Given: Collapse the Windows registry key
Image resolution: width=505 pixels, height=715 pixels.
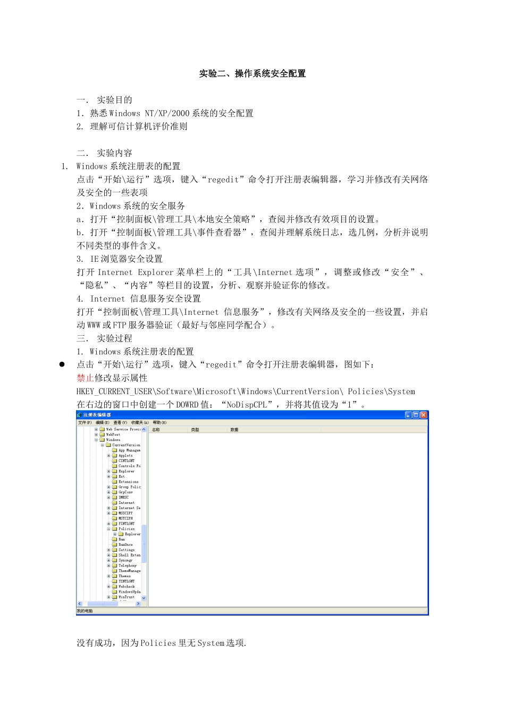Looking at the screenshot, I should click(x=96, y=440).
